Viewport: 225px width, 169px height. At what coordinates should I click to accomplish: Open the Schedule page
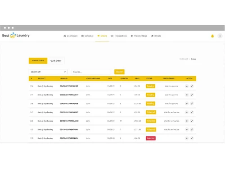(87, 36)
